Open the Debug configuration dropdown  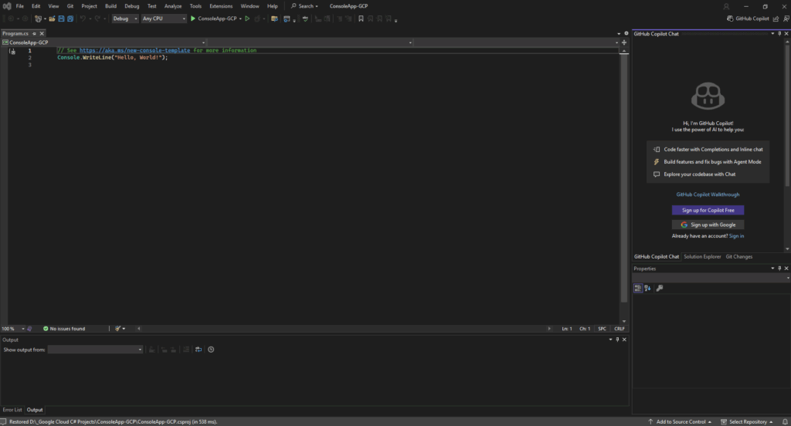(124, 19)
